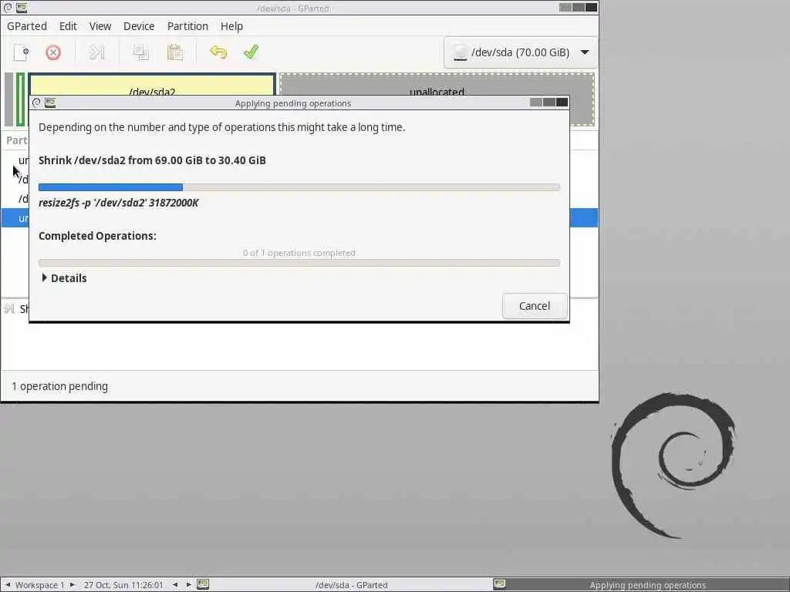The width and height of the screenshot is (790, 592).
Task: Switch to next workspace arrow beside Workspace 1
Action: click(x=72, y=585)
